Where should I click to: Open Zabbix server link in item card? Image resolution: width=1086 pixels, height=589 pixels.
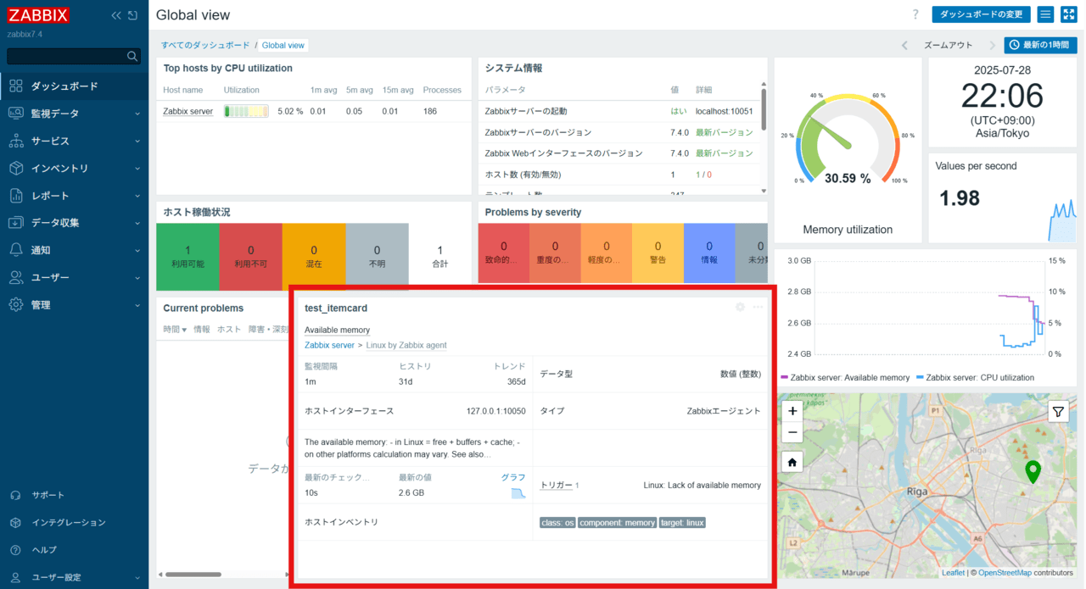coord(329,345)
